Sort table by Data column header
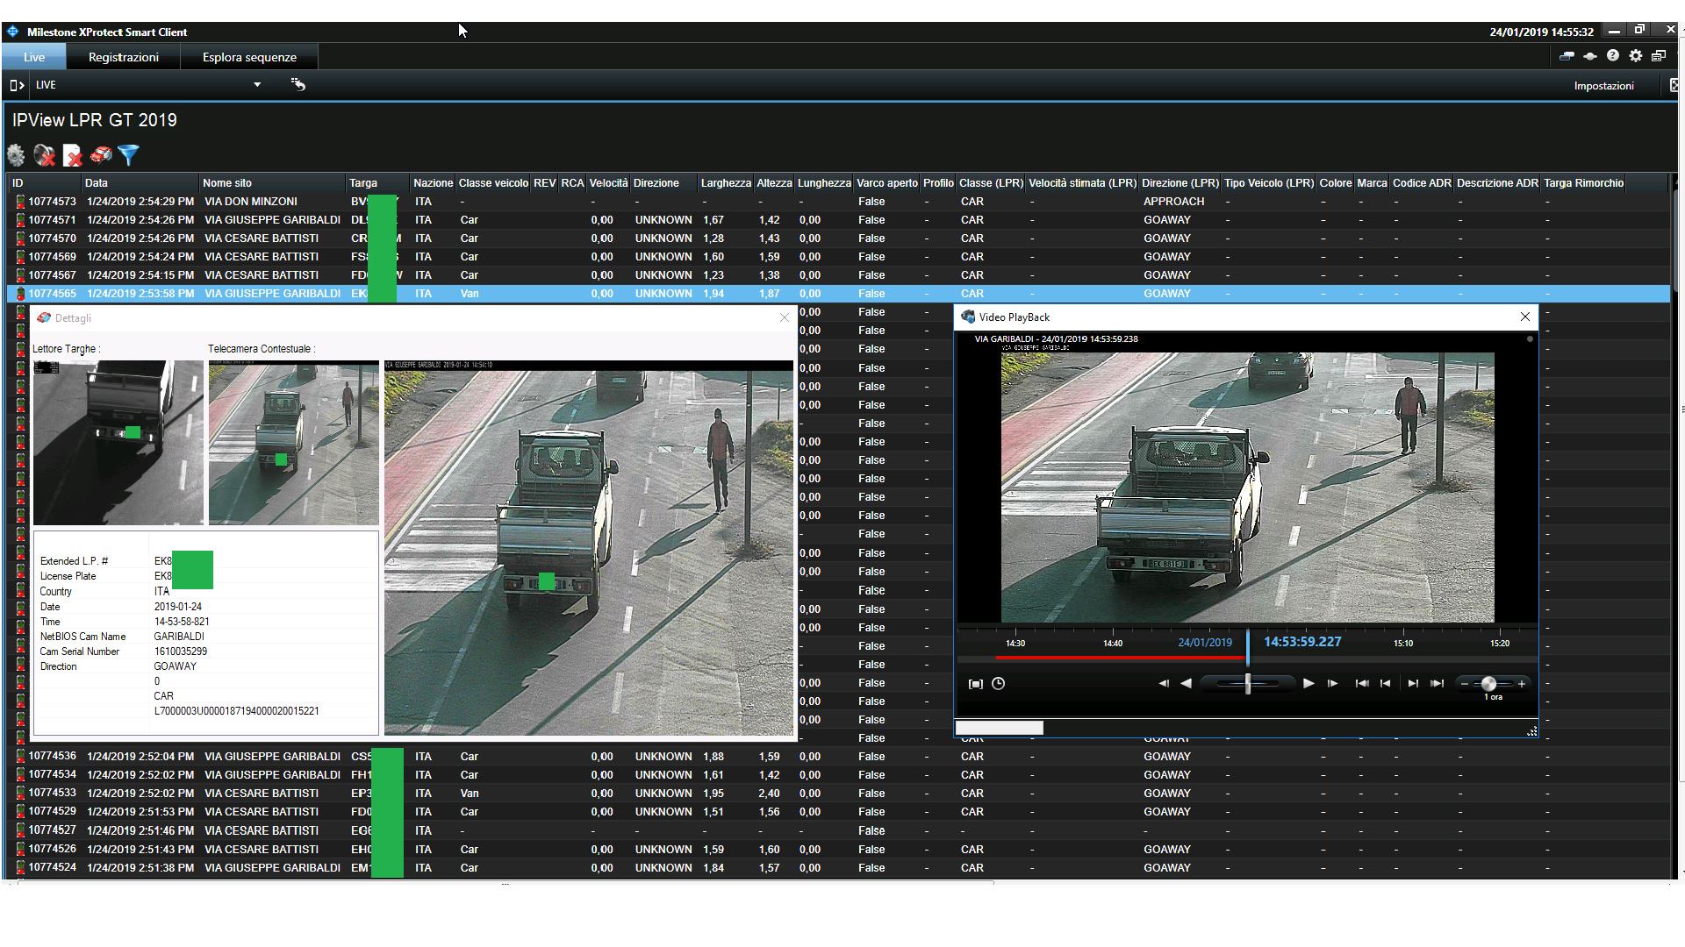 tap(140, 183)
